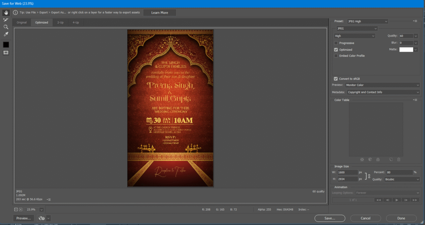Open the Metadata dropdown
This screenshot has width=425, height=225.
[x=382, y=92]
